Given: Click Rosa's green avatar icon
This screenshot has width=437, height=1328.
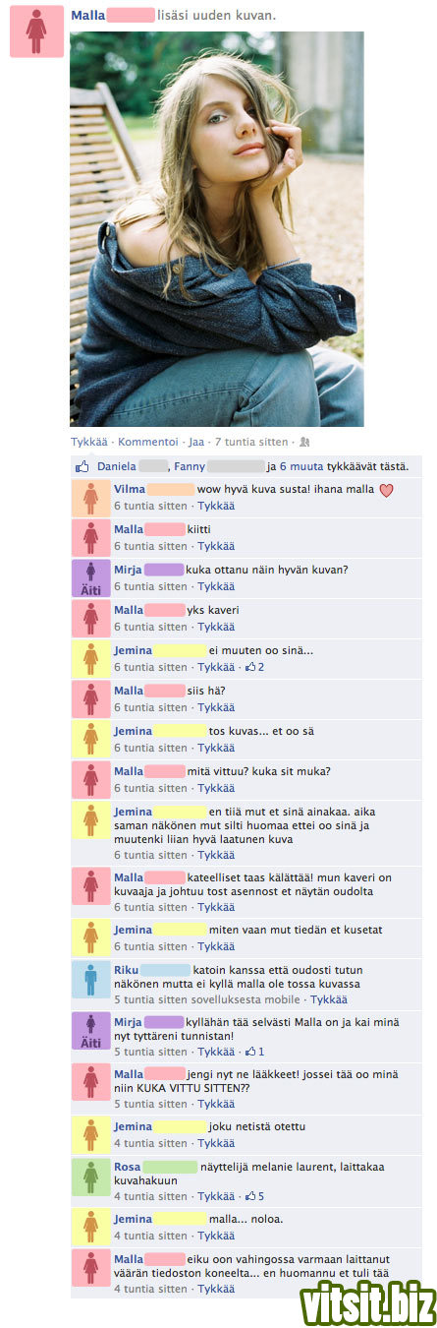Looking at the screenshot, I should coord(91,1177).
